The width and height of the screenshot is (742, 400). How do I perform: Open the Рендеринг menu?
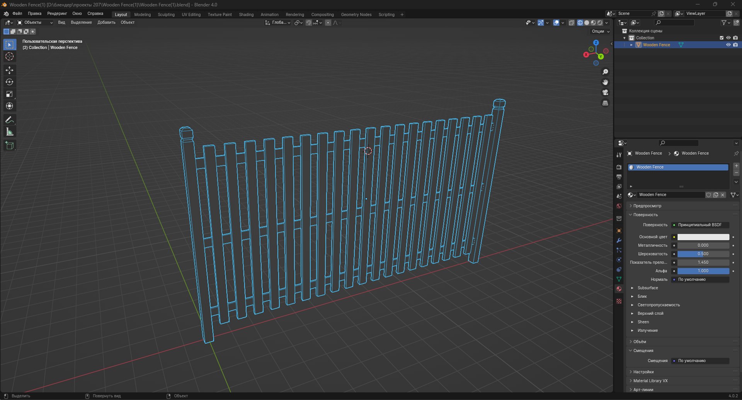[x=57, y=14]
